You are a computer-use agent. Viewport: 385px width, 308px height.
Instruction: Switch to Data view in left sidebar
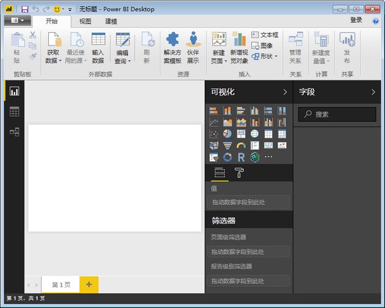coord(14,111)
